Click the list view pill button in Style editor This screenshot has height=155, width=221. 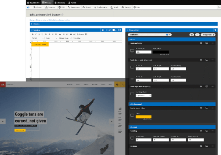click(191, 35)
